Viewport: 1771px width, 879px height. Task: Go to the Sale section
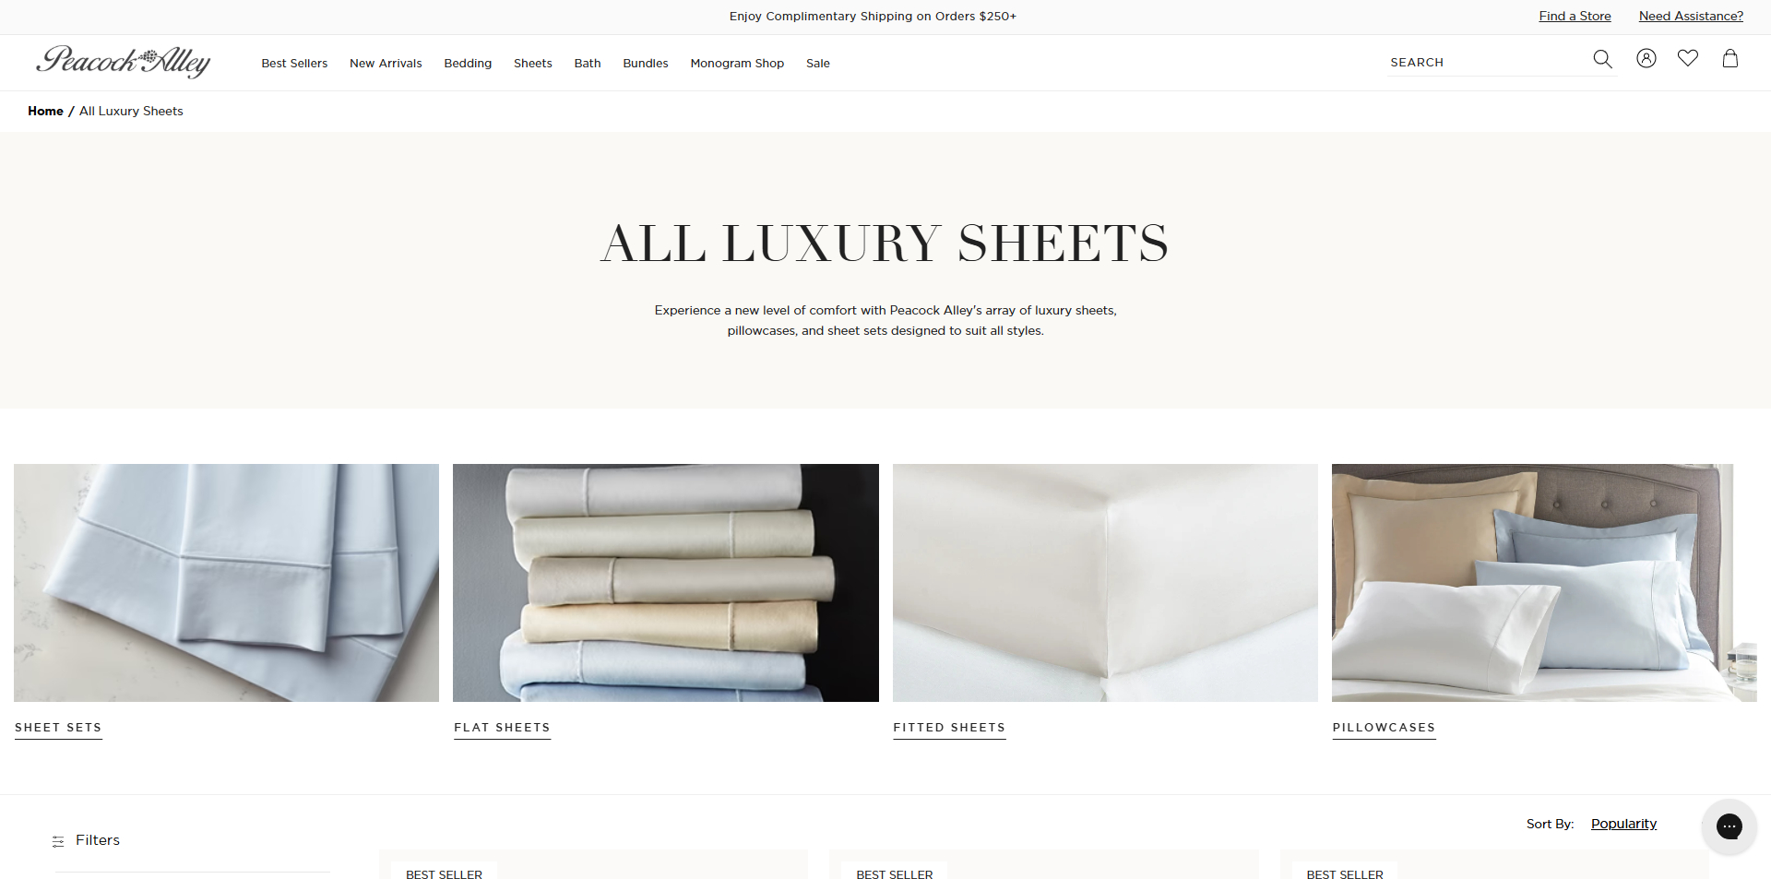click(x=818, y=64)
